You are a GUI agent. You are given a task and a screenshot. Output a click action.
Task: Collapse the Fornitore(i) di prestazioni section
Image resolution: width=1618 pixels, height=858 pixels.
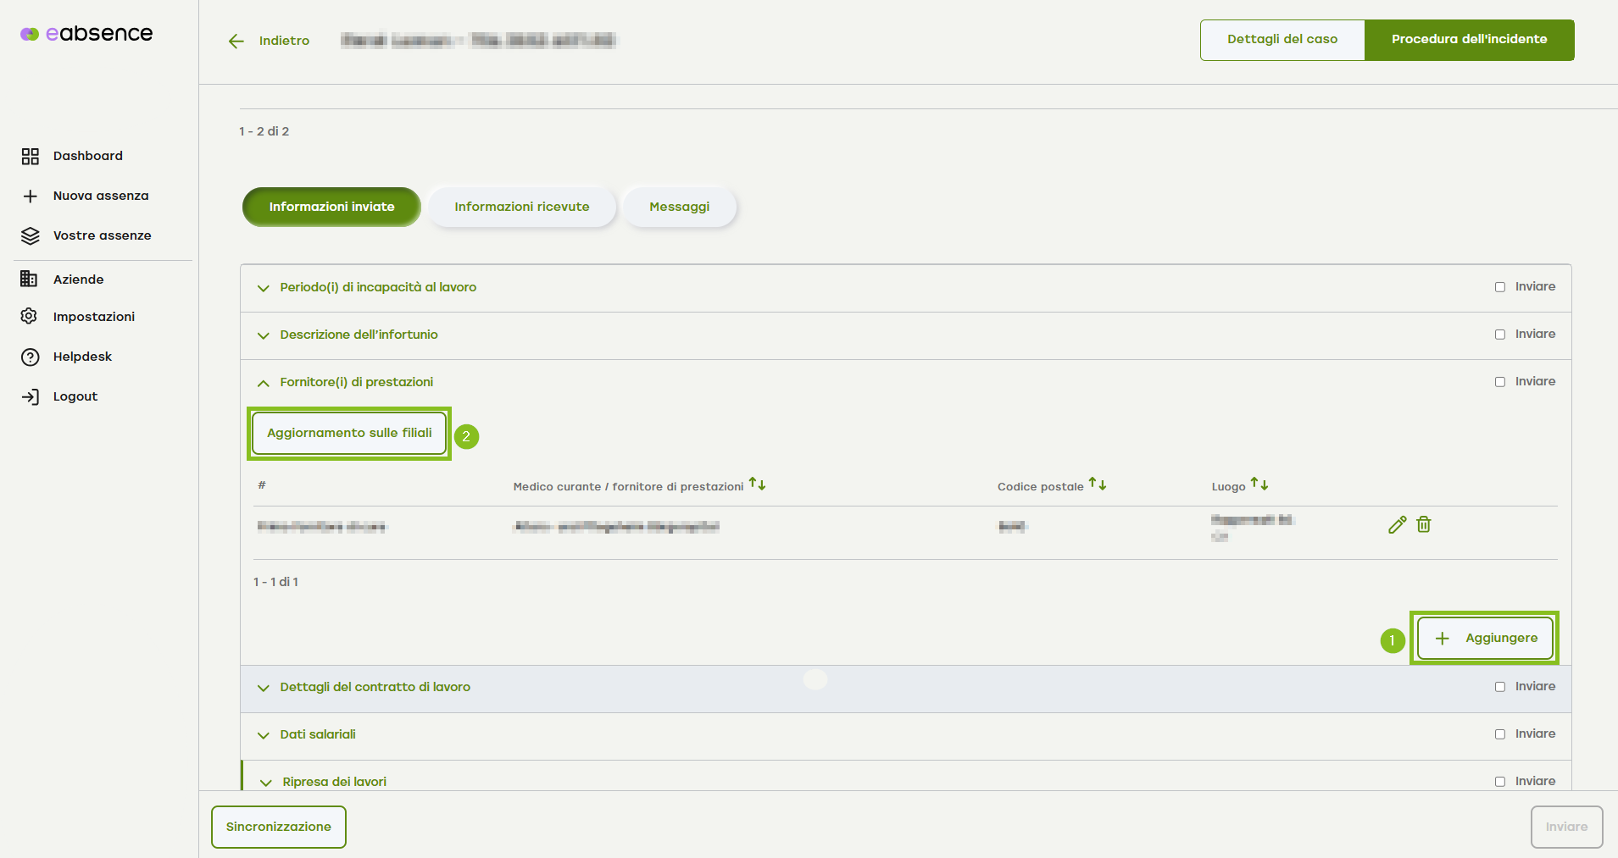coord(264,383)
